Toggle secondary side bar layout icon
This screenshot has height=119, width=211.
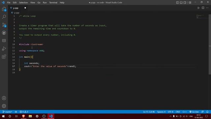[x=185, y=3]
